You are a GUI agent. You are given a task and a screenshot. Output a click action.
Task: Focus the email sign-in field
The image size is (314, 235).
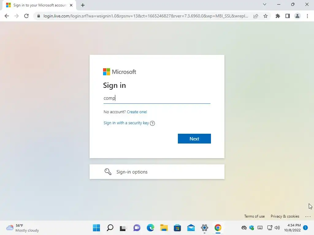[157, 98]
